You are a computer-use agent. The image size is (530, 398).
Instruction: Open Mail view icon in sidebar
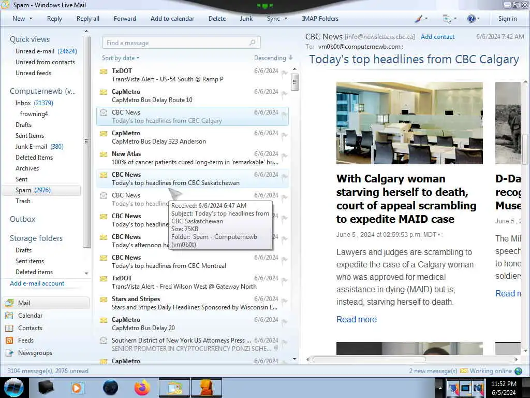tap(9, 303)
